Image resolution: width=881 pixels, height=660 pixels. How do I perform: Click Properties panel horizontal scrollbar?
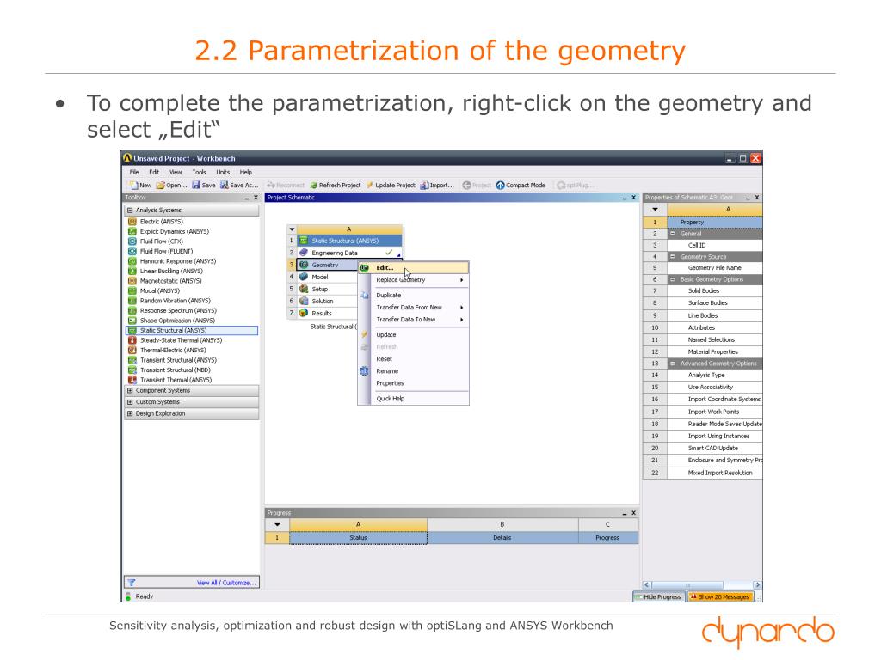[x=702, y=584]
